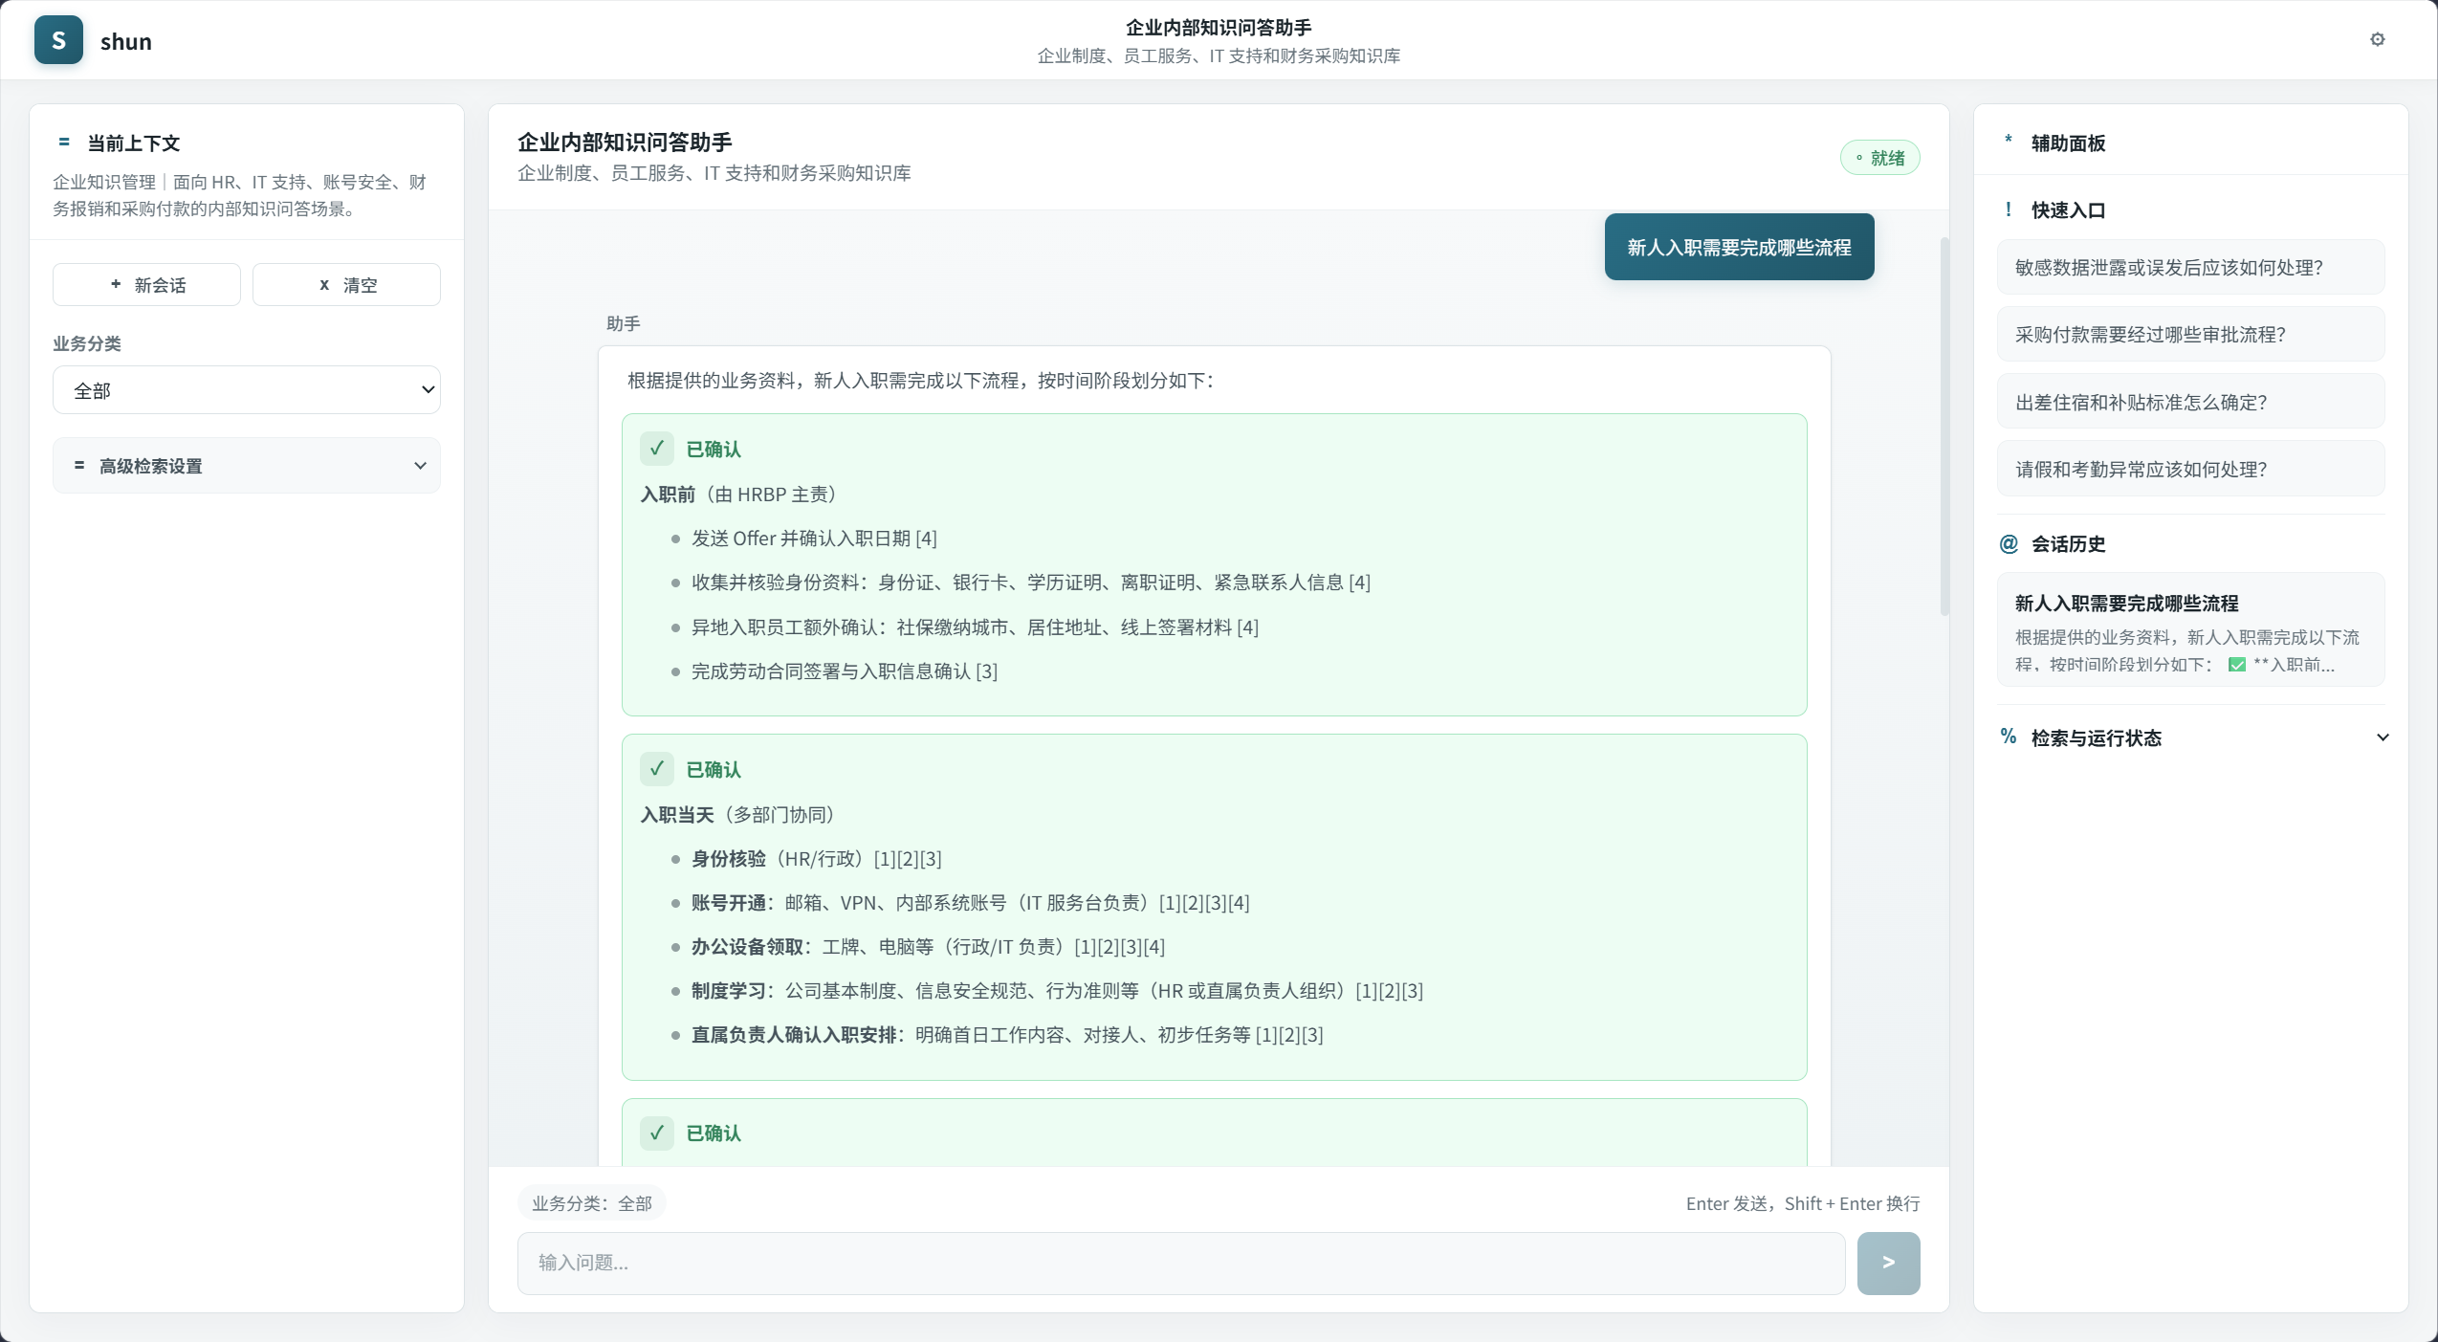
Task: Select quick entry 采购付款需要经过哪些审批流程?
Action: (x=2190, y=335)
